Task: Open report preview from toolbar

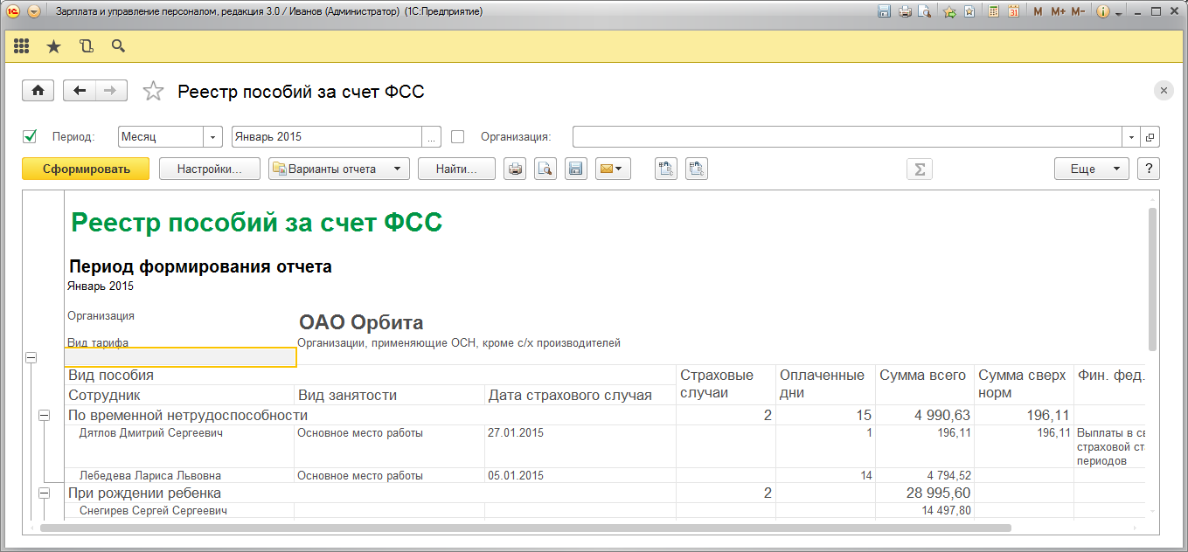Action: click(545, 169)
